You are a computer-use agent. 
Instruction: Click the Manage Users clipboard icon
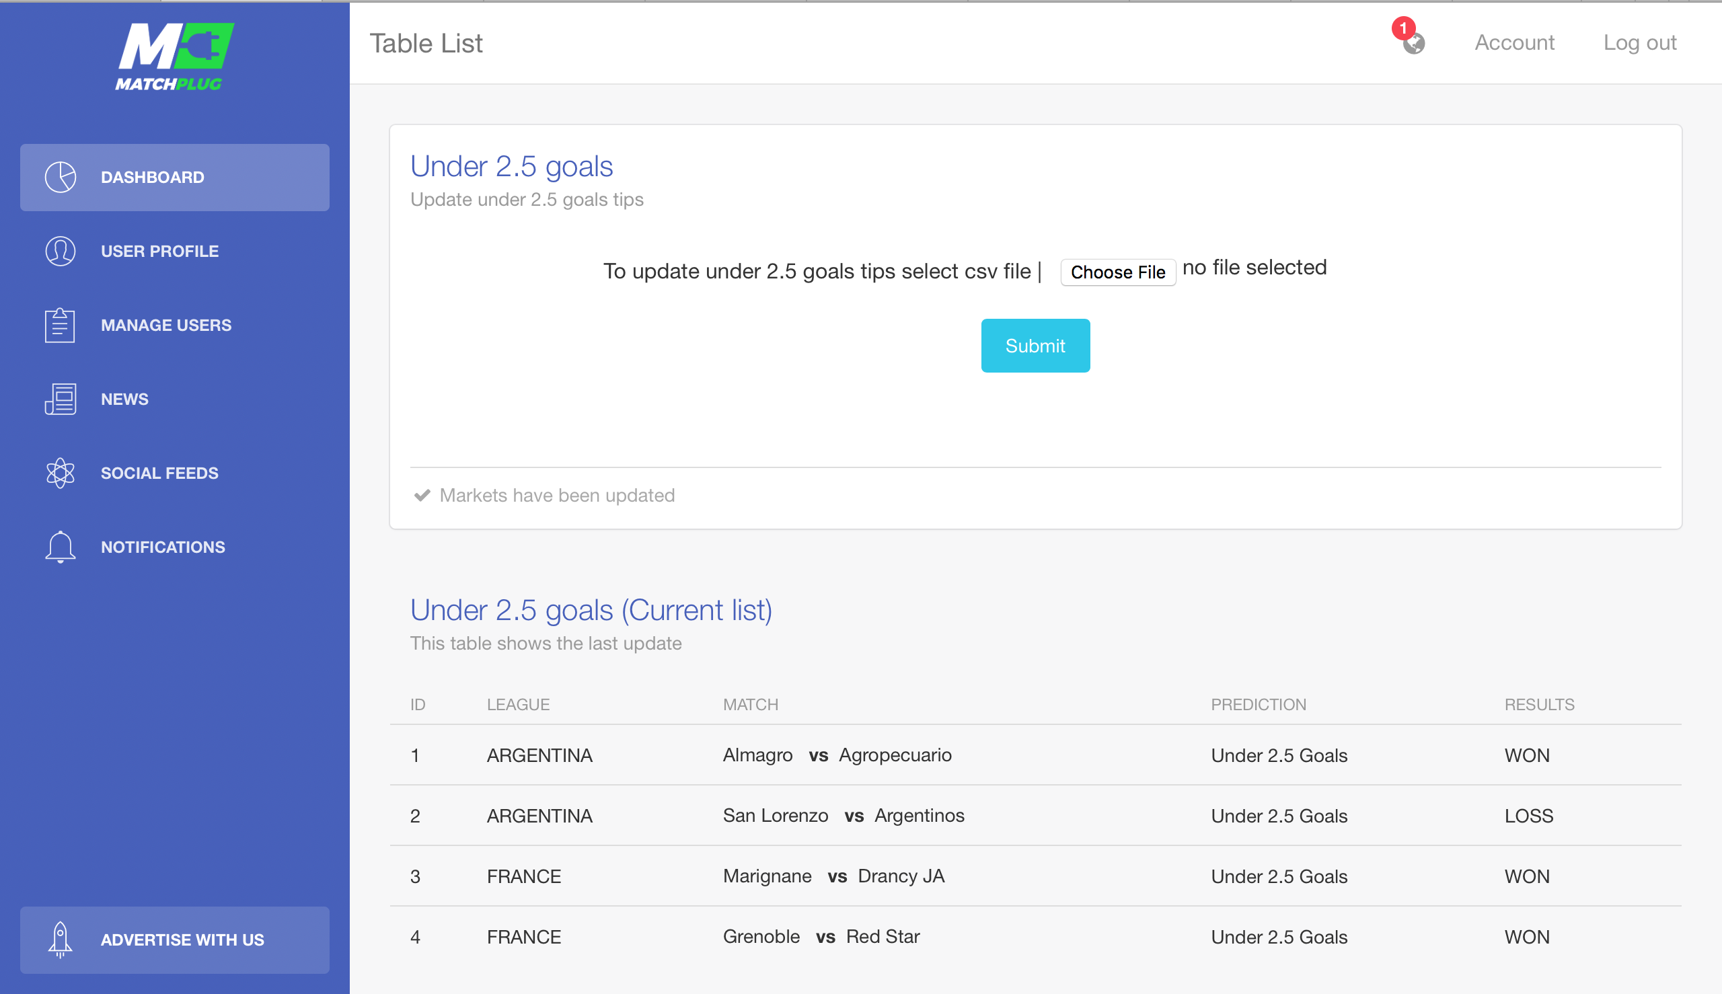[x=60, y=325]
